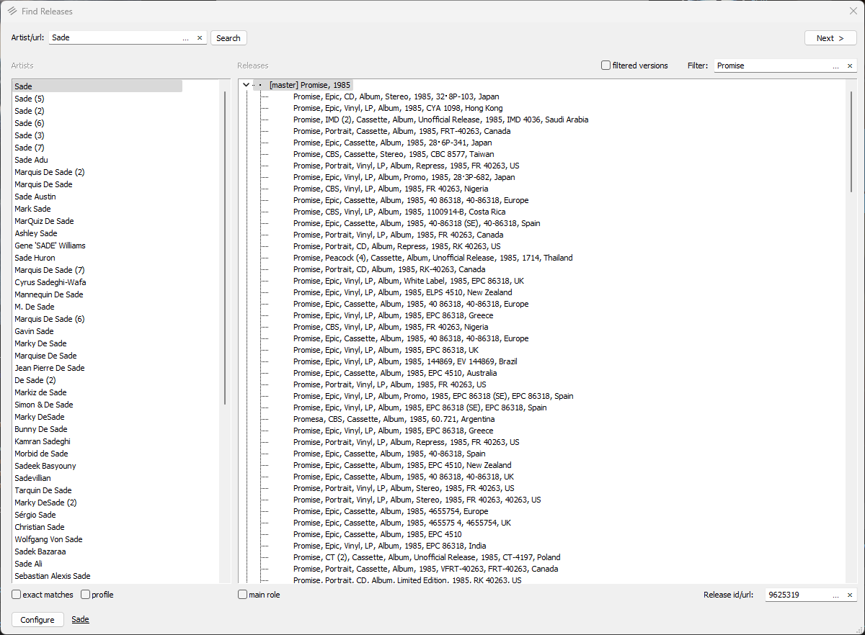Collapse the [master] Promise, 1985 tree node
The width and height of the screenshot is (865, 635).
[247, 85]
